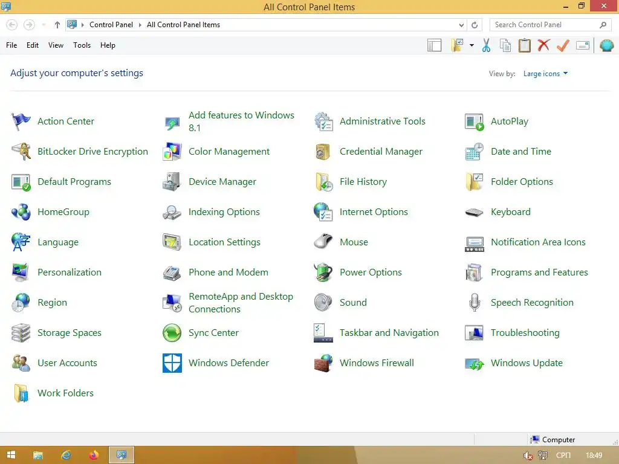Open the Notification Area Icons link
619x464 pixels.
538,242
